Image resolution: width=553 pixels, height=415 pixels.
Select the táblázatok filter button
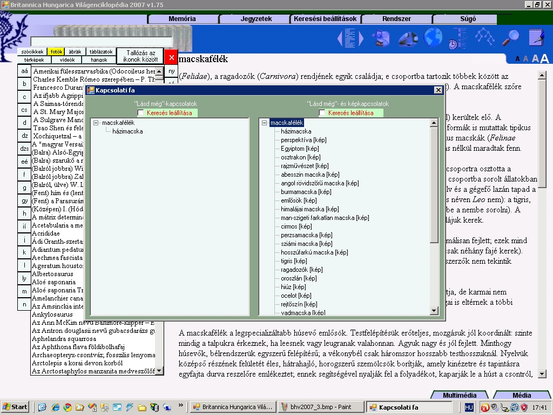pyautogui.click(x=101, y=52)
